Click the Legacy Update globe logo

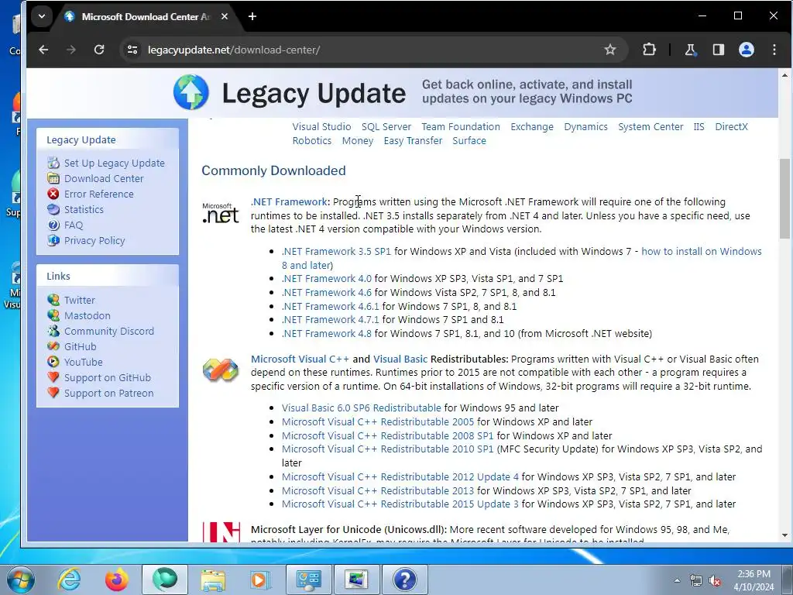[191, 92]
